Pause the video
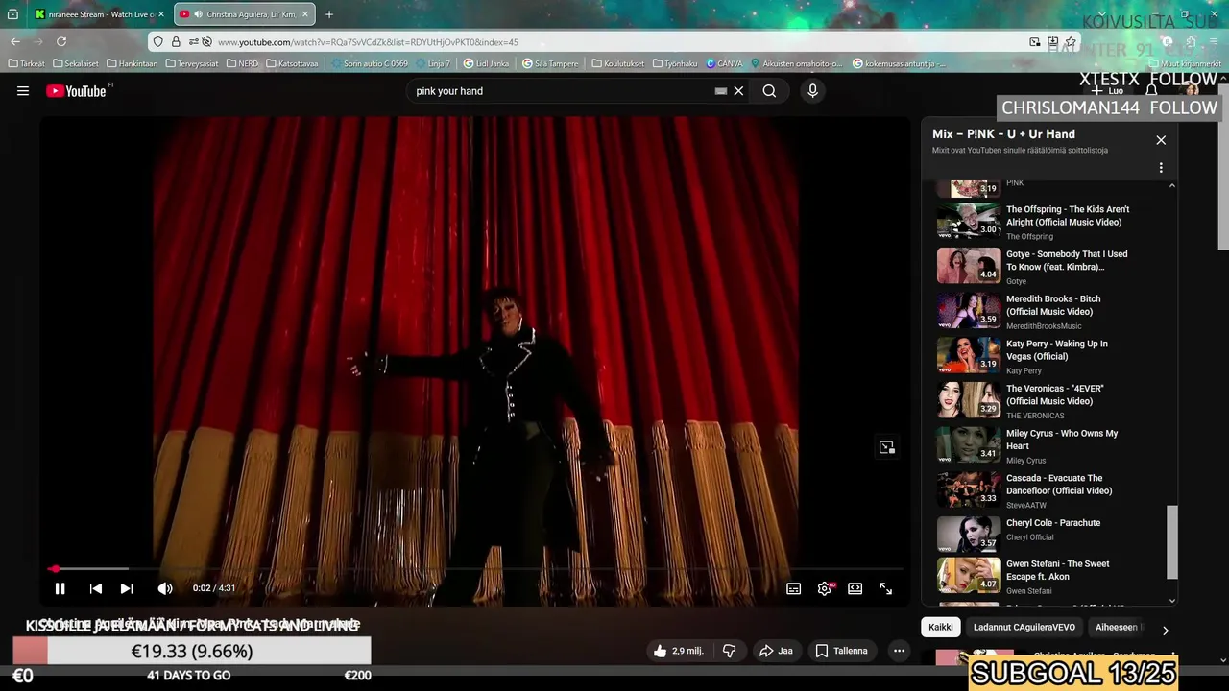The height and width of the screenshot is (691, 1229). click(x=60, y=588)
